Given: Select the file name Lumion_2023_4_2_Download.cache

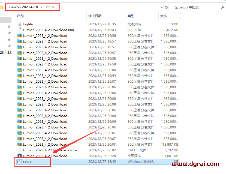Looking at the screenshot, I should pyautogui.click(x=50, y=150).
